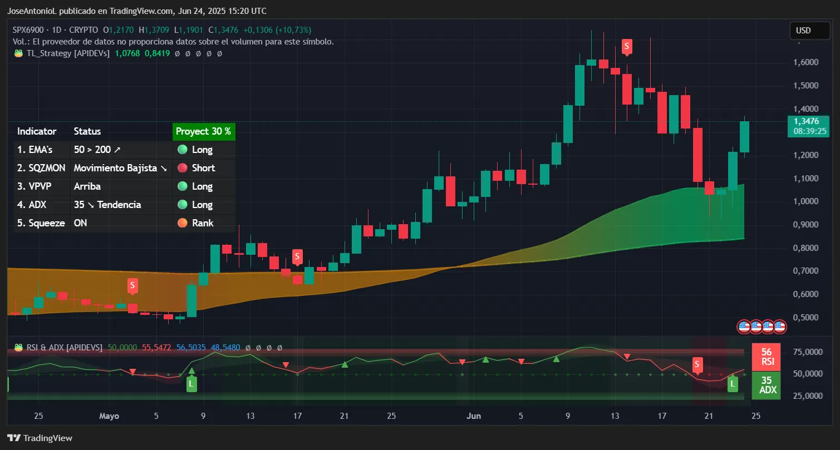Click the Arriba status in the VPVP row
The width and height of the screenshot is (840, 450).
(87, 186)
